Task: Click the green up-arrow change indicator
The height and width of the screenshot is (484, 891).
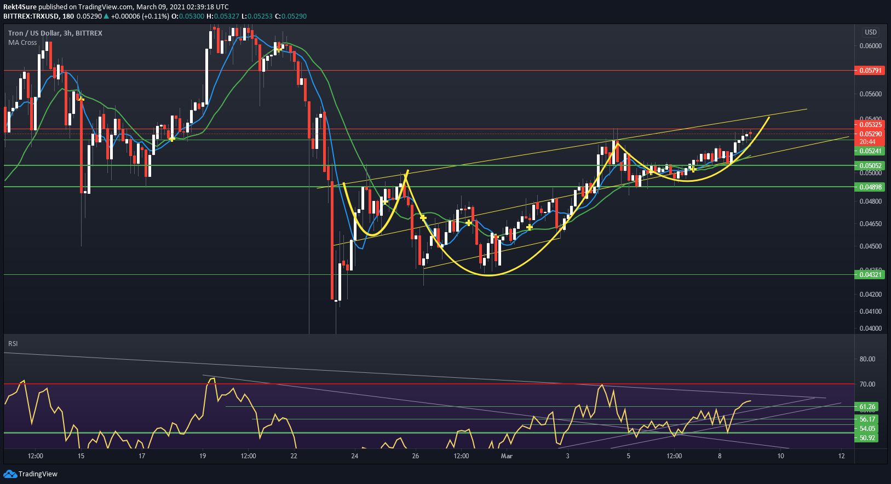Action: 106,16
